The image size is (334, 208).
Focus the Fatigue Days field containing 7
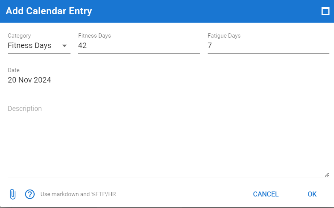269,45
